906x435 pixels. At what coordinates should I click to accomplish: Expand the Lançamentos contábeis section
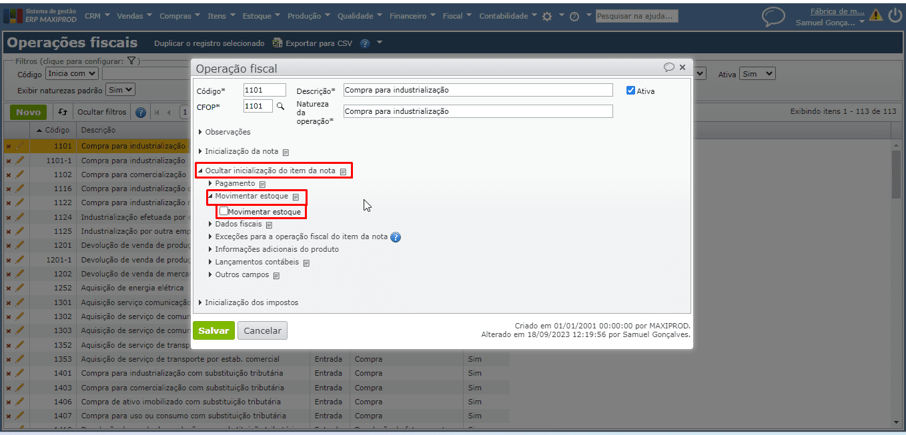coord(254,262)
